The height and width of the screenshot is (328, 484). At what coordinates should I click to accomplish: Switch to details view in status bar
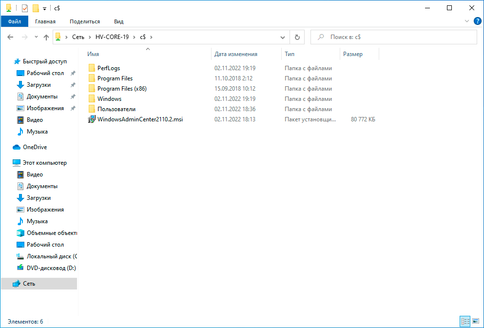(x=465, y=321)
